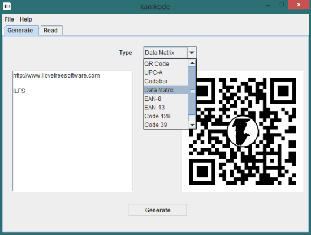Click the dropdown list scrollbar thumb
The image size is (311, 235).
[192, 91]
